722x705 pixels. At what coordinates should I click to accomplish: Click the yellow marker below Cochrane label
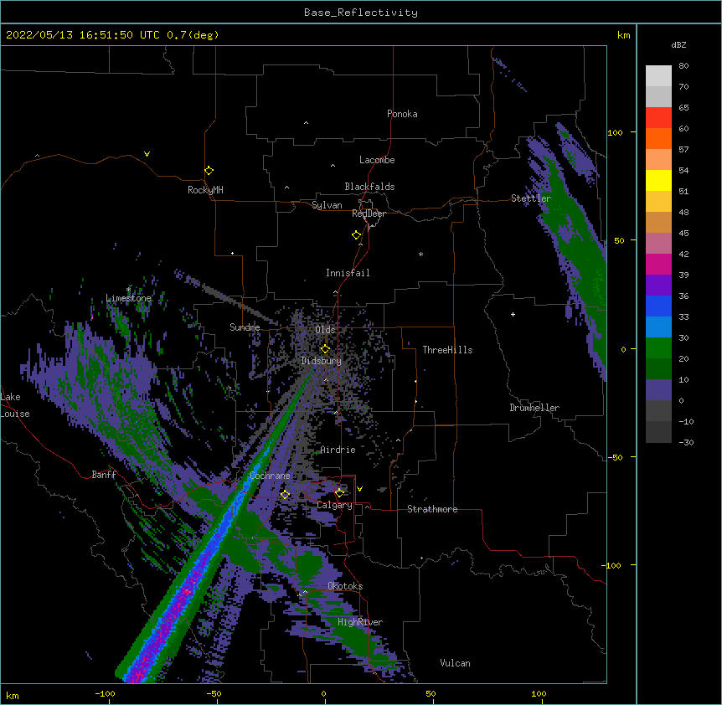285,494
